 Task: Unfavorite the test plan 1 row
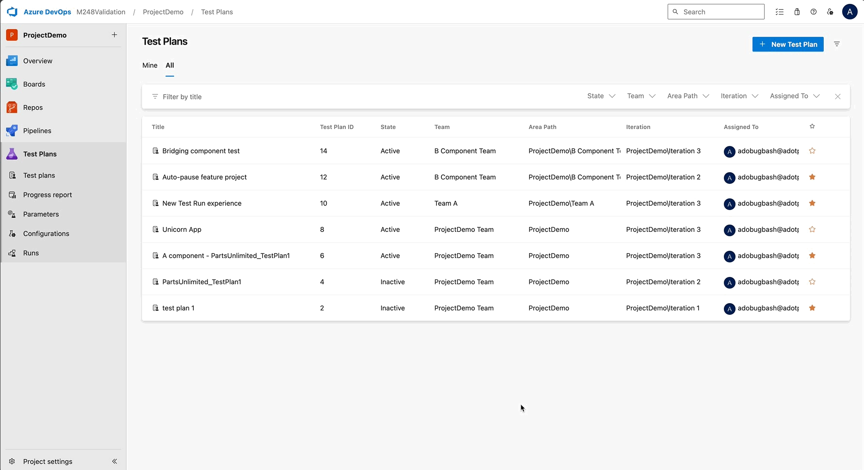tap(812, 308)
